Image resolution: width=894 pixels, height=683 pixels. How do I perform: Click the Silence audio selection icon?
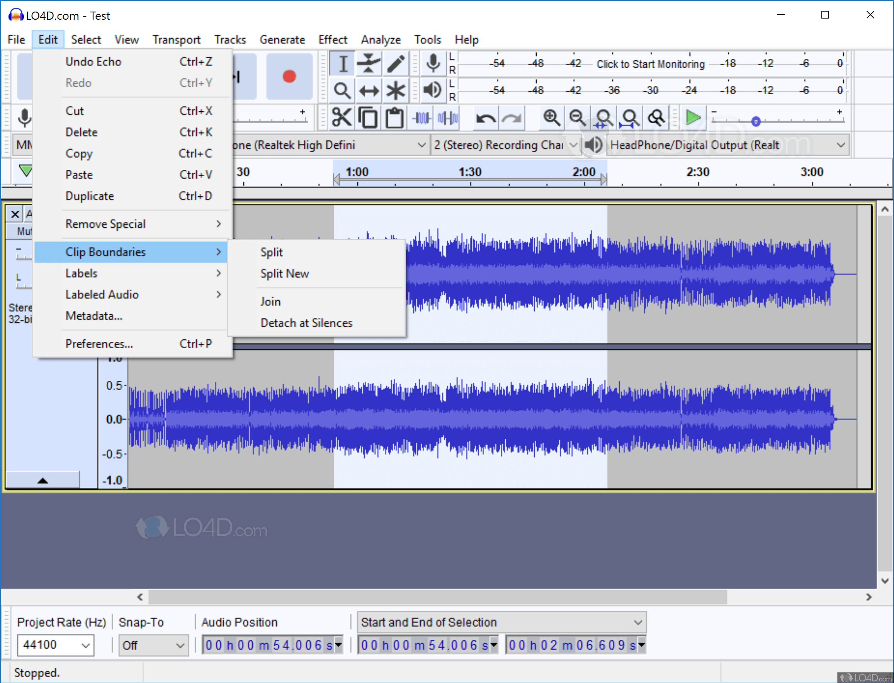point(448,118)
